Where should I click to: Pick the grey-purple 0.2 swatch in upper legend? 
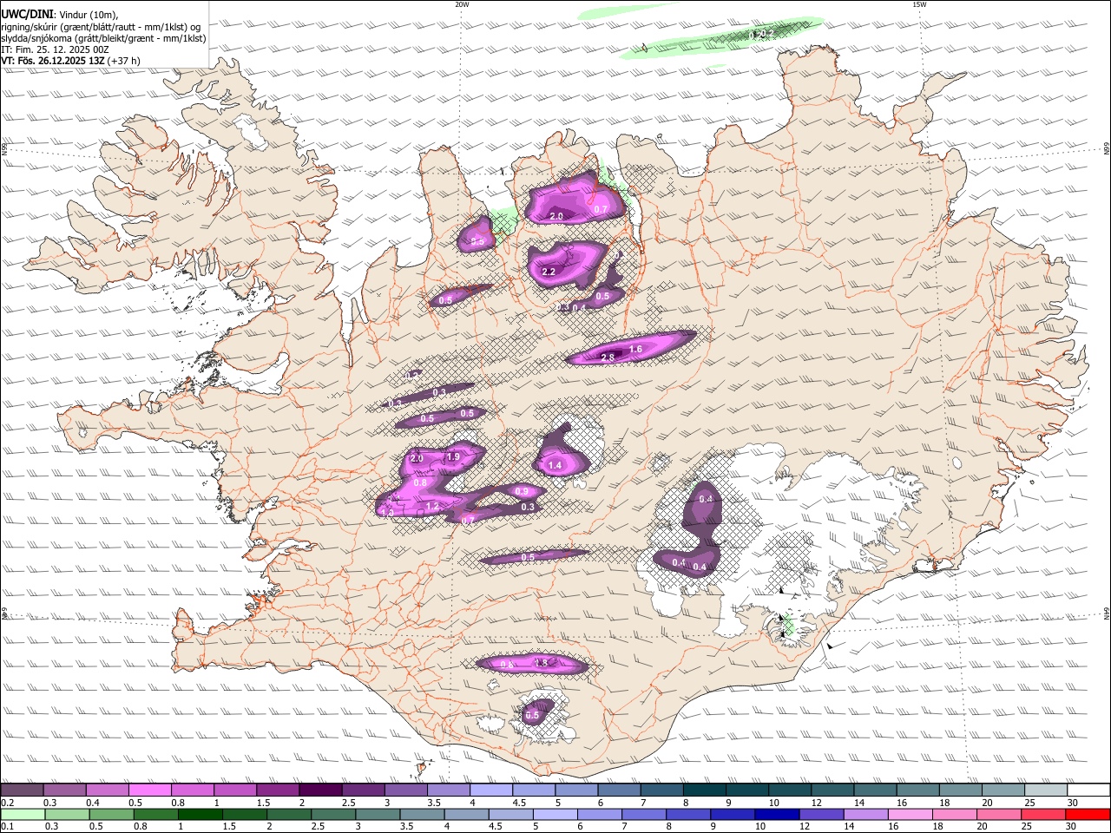(22, 790)
